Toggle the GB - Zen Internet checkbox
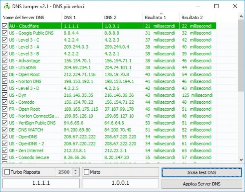 click(x=4, y=150)
